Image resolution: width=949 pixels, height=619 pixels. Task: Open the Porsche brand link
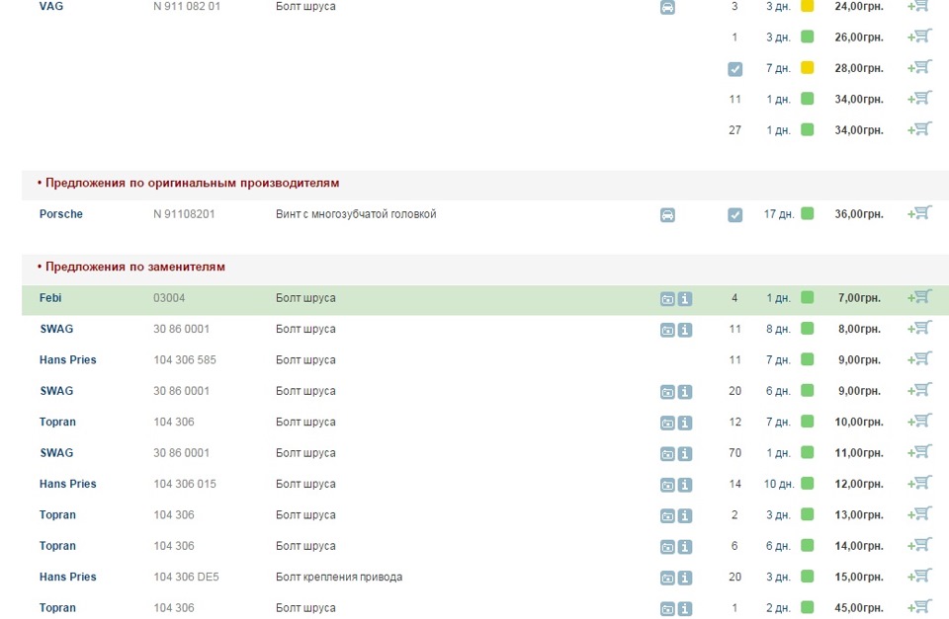pyautogui.click(x=61, y=213)
